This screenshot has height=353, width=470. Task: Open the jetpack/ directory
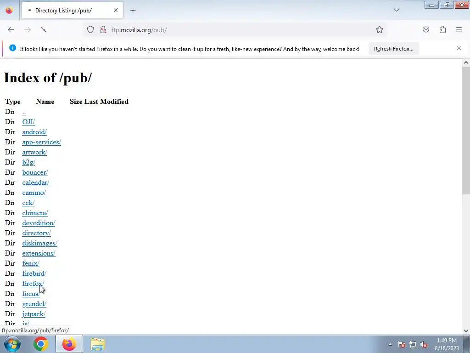[34, 314]
